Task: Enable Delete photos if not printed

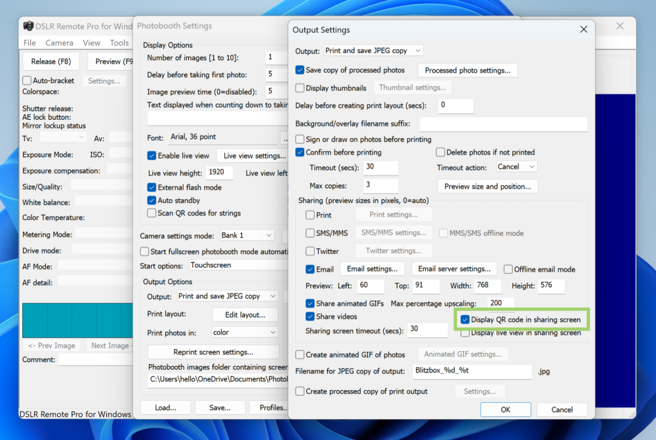Action: [440, 152]
